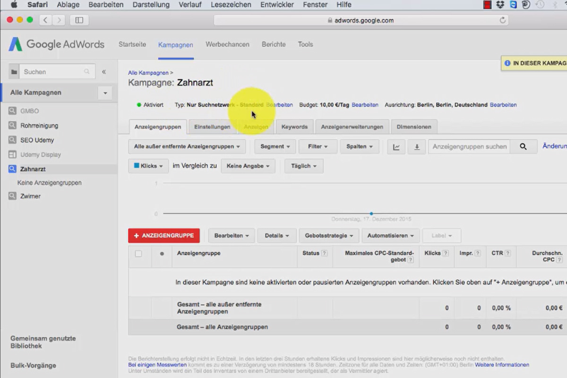Click the Anzeigengruppen suchen input field
Image resolution: width=567 pixels, height=378 pixels.
click(469, 147)
